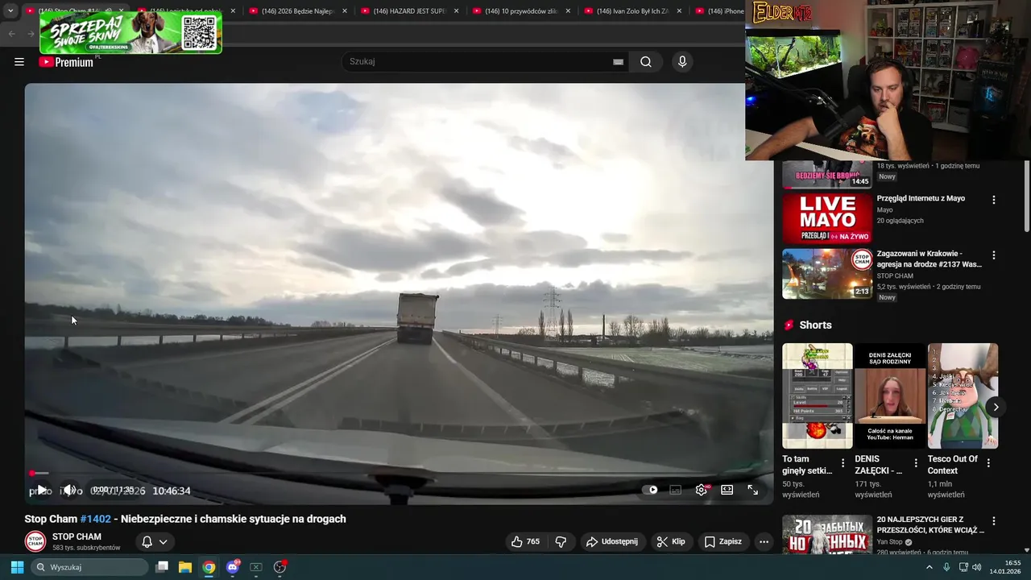The width and height of the screenshot is (1031, 580).
Task: Create a clip with Klip button
Action: pos(671,542)
